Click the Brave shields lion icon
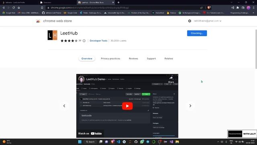257x145 pixels. click(x=209, y=8)
